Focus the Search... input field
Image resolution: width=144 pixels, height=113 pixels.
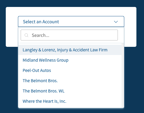(x=69, y=35)
